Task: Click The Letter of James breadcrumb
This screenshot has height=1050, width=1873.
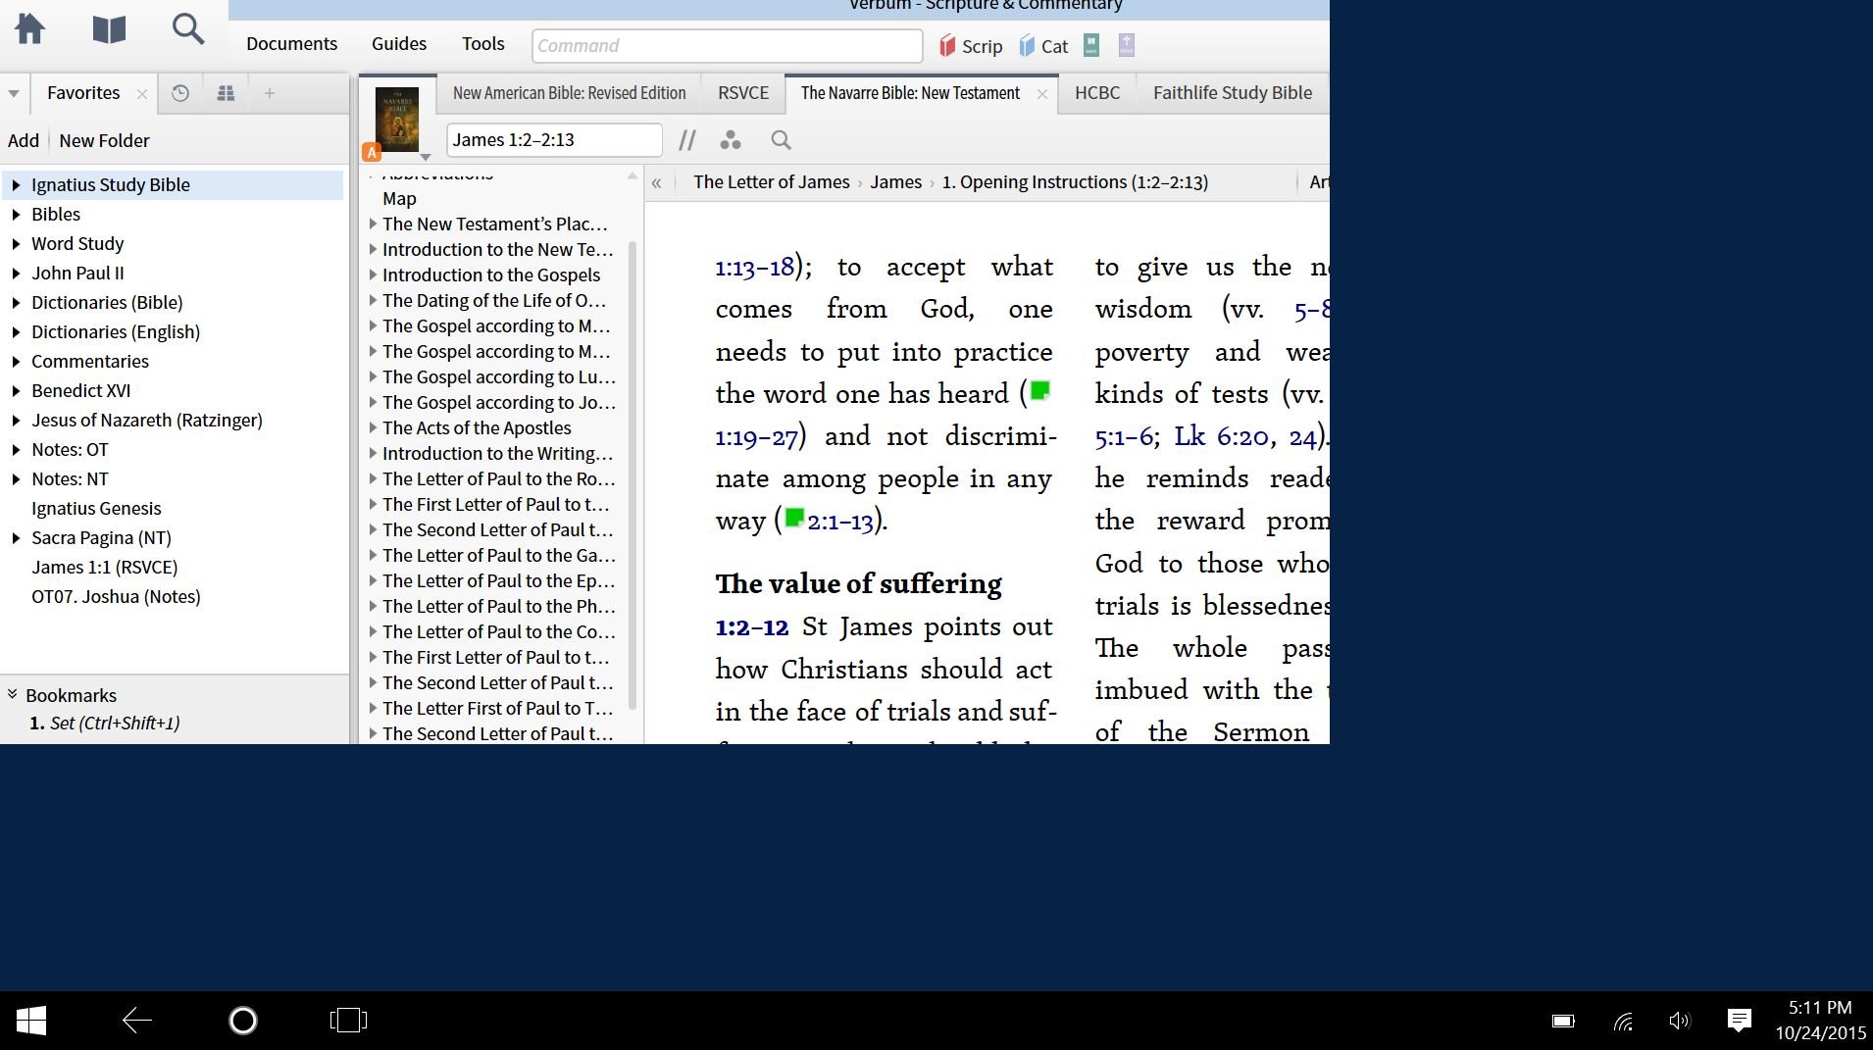Action: [772, 182]
